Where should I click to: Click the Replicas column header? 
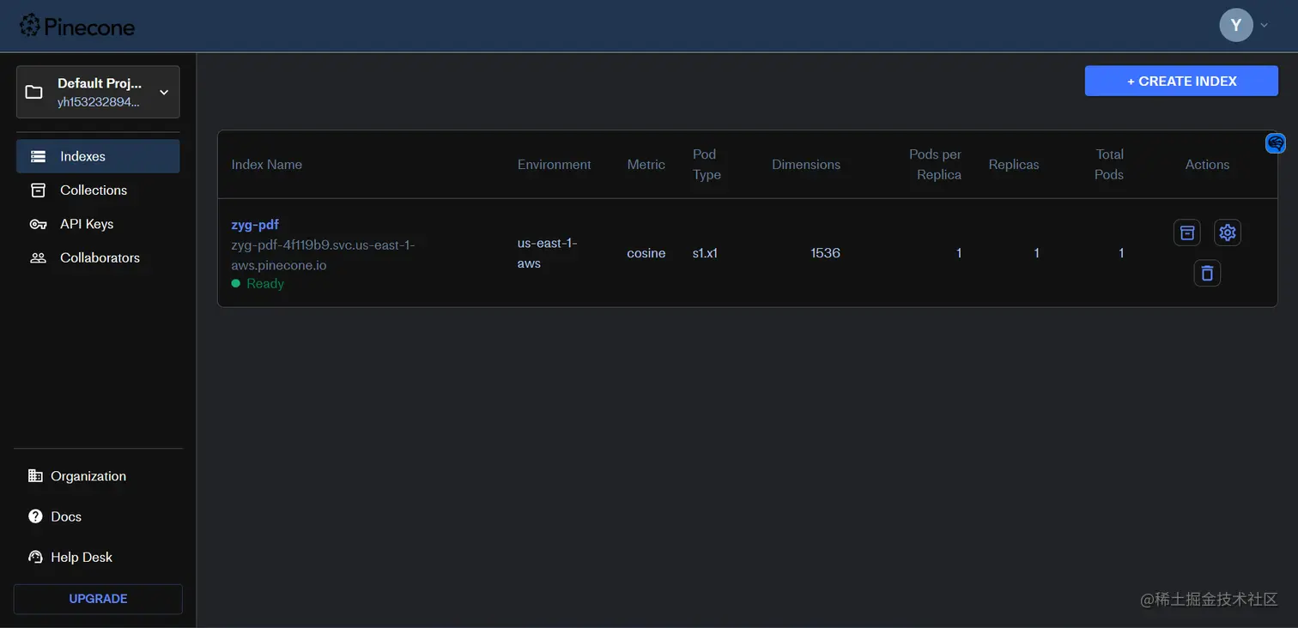(x=1014, y=165)
